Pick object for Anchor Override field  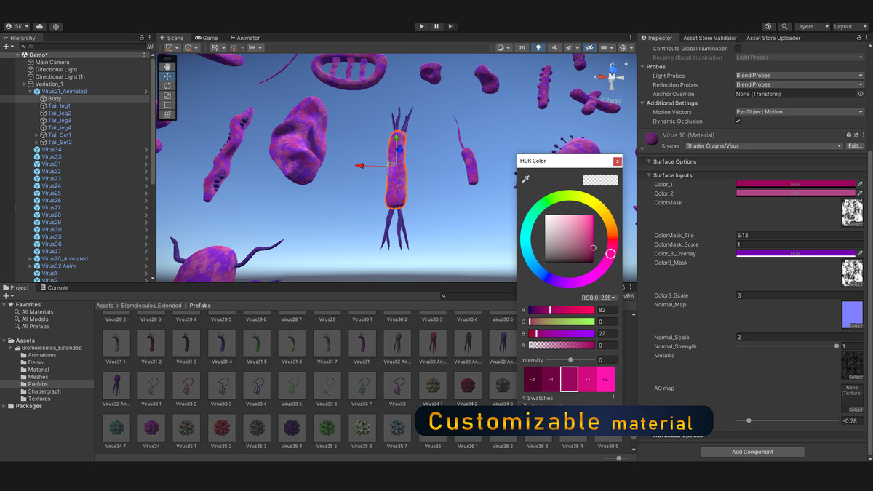(861, 94)
